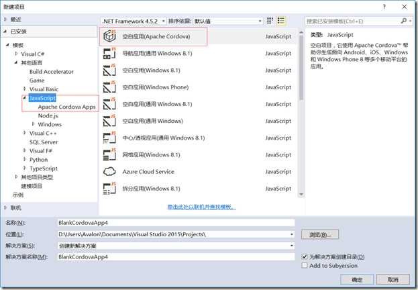Screen dimensions: 418x290
Task: Click the 空白应用(Windows Phone) template icon
Action: tap(109, 87)
